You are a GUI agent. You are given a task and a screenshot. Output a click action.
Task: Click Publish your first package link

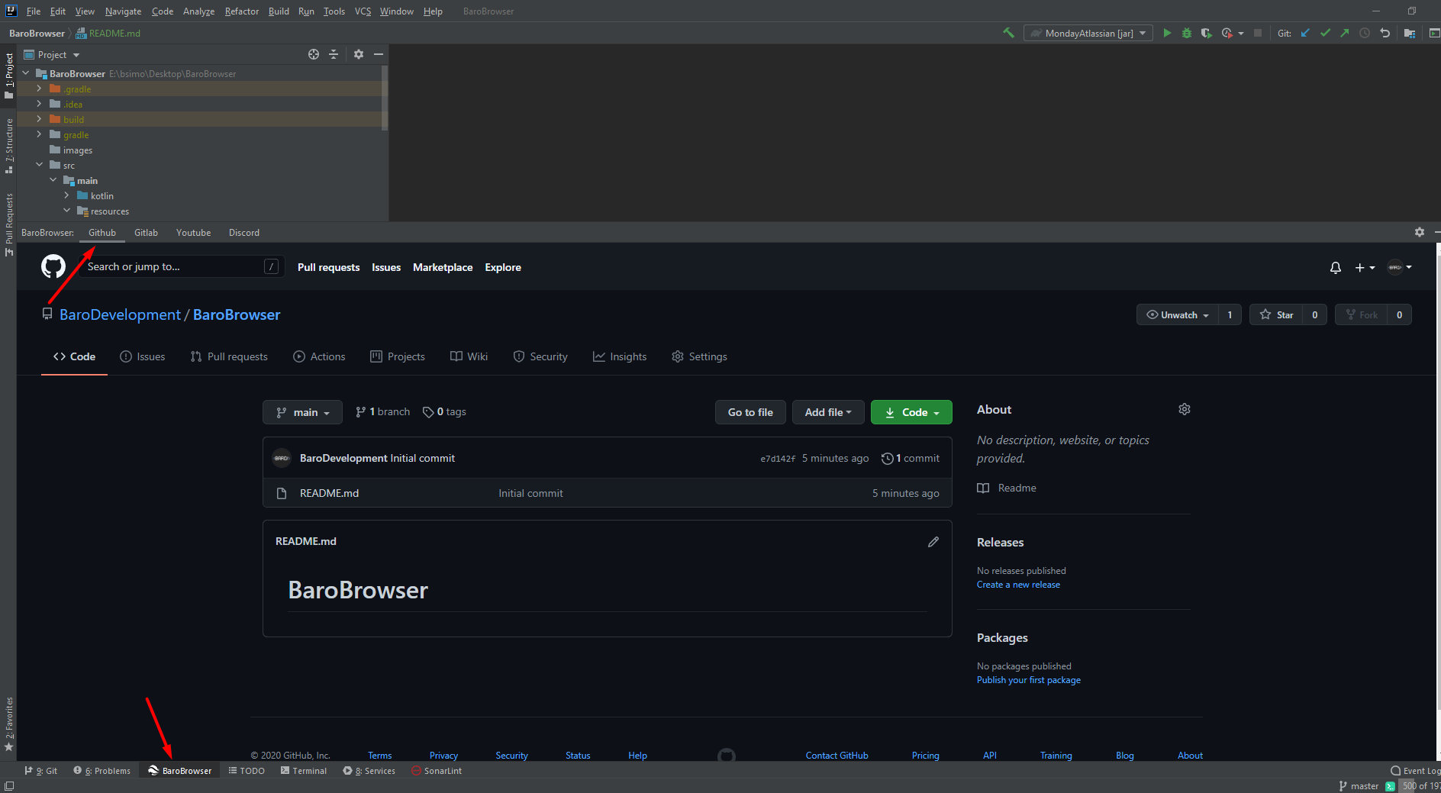coord(1029,680)
